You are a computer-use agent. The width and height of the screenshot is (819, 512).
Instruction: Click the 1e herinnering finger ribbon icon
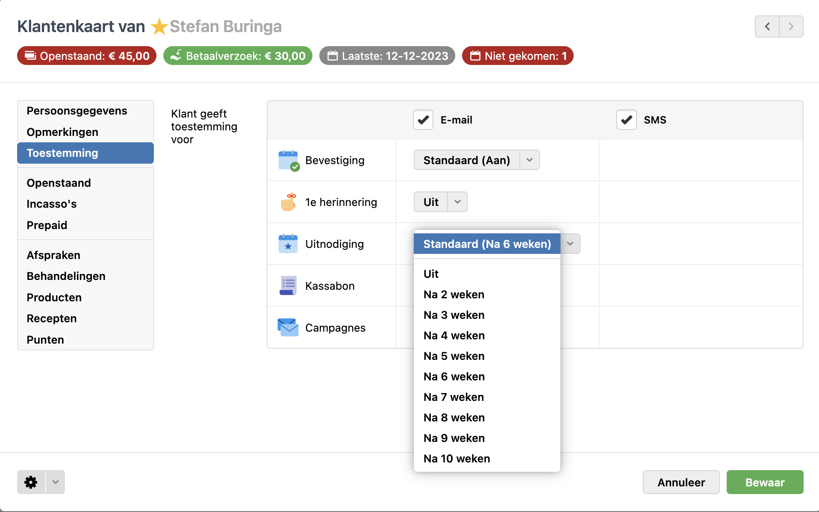289,202
